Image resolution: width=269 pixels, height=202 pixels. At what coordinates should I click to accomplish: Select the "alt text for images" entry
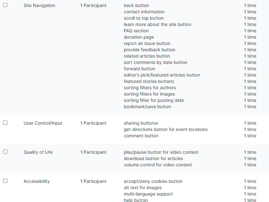[x=143, y=188]
